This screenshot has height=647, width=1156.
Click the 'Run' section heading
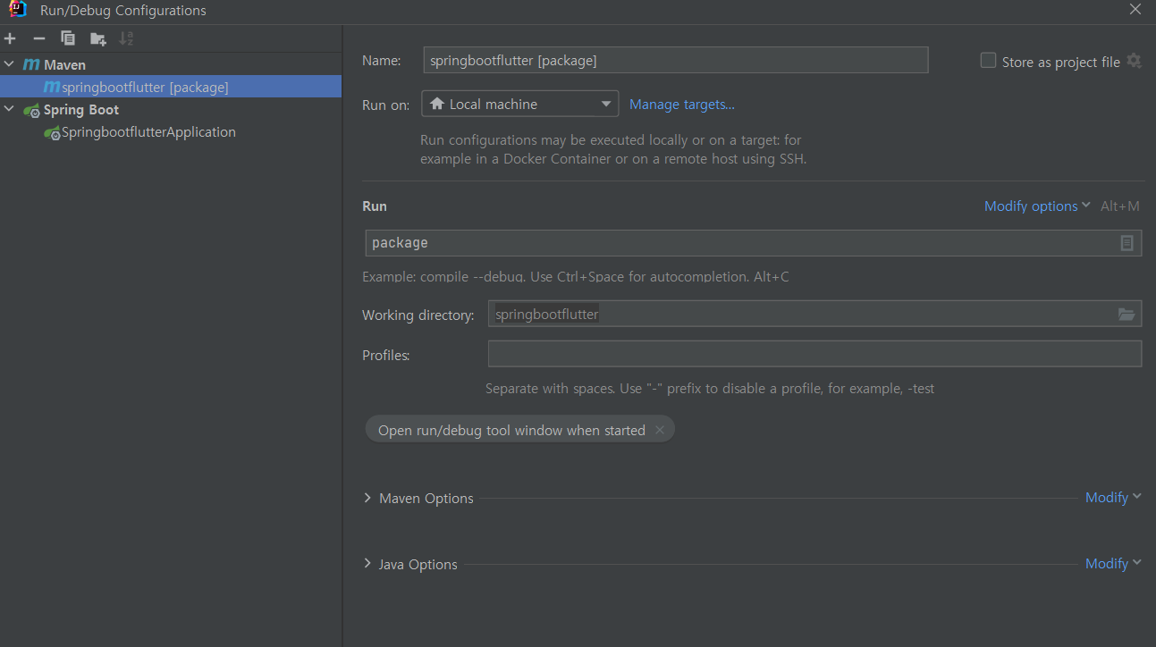pos(375,206)
